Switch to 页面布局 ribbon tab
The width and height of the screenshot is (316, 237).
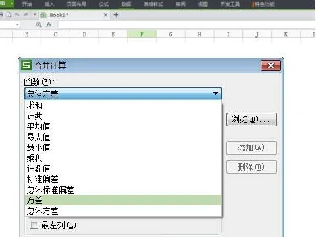click(76, 4)
